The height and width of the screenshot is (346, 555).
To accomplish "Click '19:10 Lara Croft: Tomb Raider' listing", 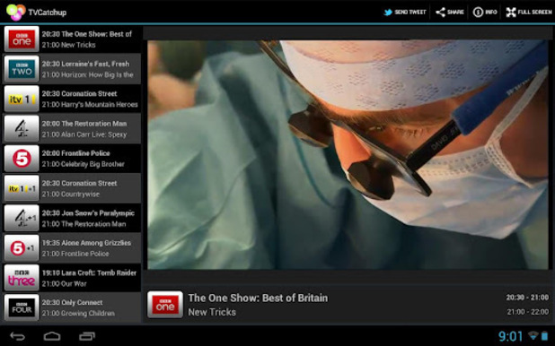I will [89, 272].
